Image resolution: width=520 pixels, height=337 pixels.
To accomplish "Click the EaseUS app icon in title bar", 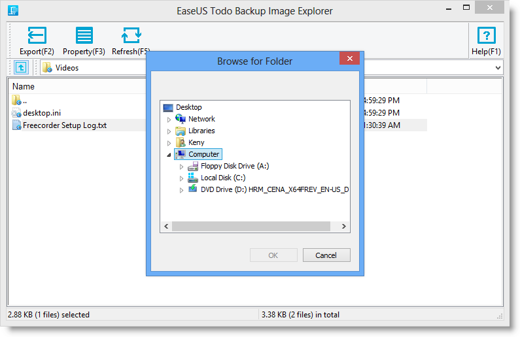I will (x=13, y=10).
